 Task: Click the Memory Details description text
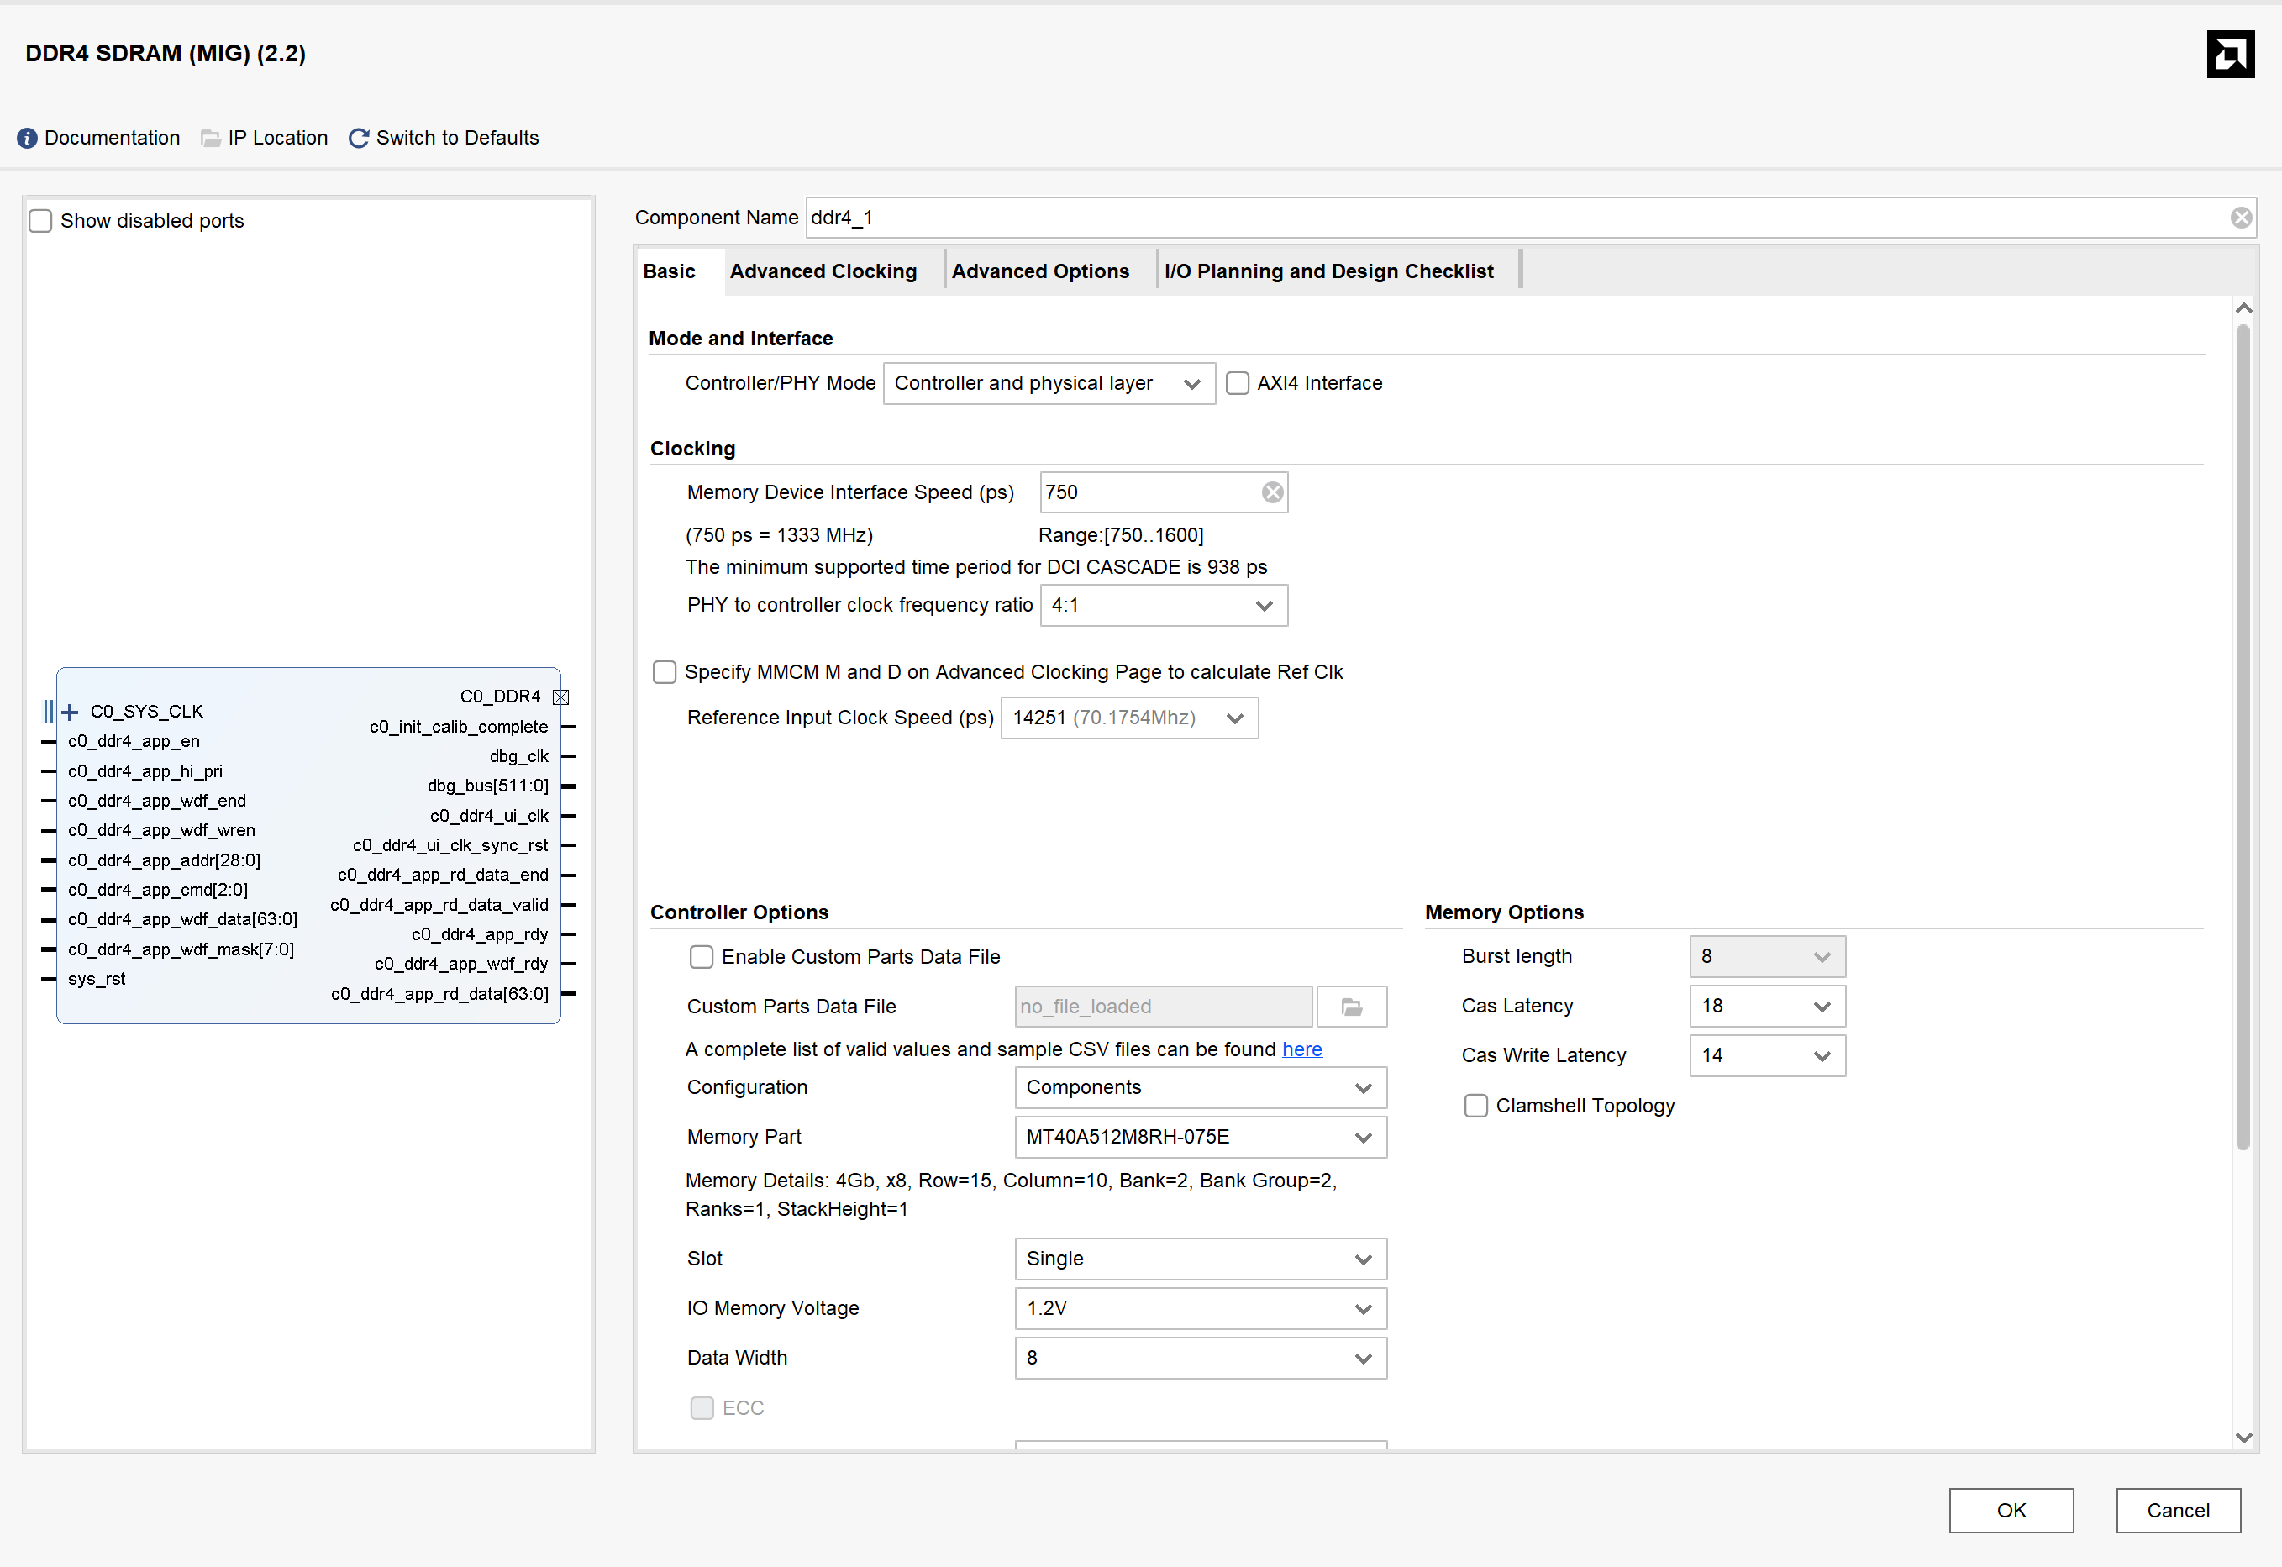1012,1195
